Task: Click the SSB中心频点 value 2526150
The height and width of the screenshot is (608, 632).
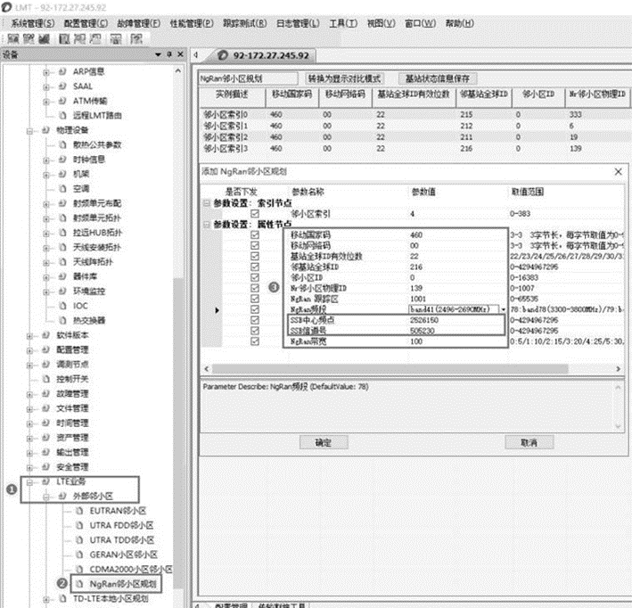Action: point(424,320)
